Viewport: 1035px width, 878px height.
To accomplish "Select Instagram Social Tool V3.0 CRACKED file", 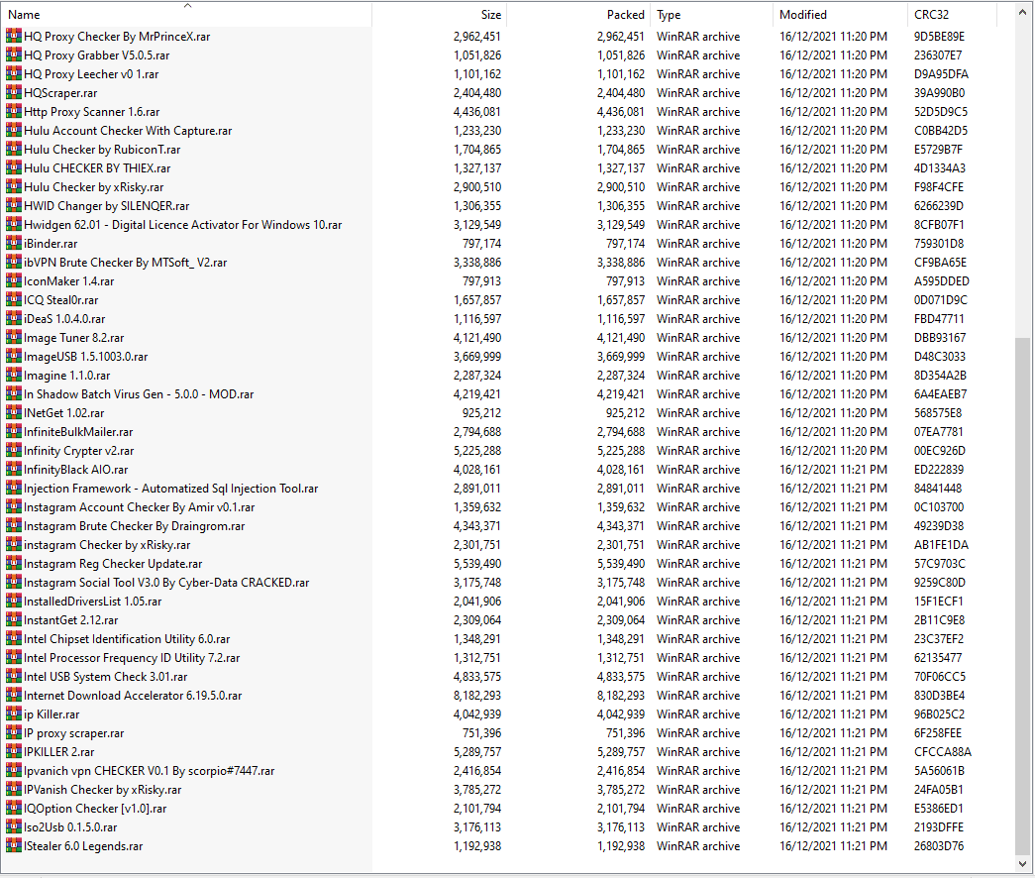I will click(166, 582).
